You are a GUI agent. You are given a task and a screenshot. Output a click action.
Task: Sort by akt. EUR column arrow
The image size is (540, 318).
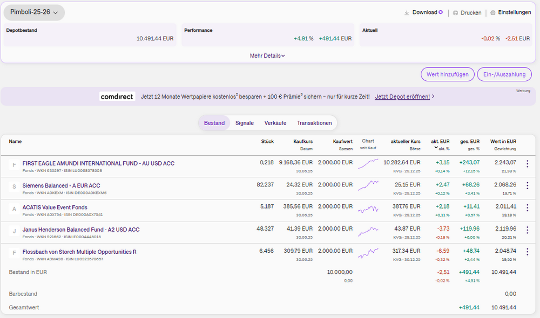[436, 148]
